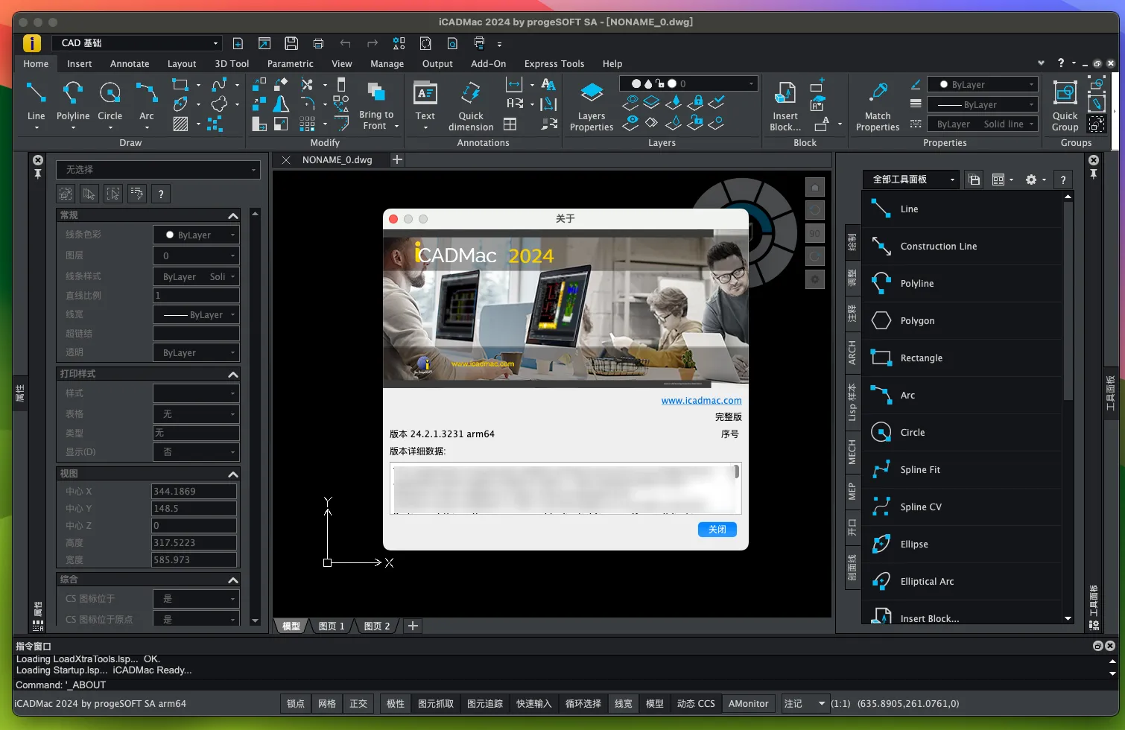1125x730 pixels.
Task: Toggle 动态 CCS in the status bar
Action: pos(696,704)
